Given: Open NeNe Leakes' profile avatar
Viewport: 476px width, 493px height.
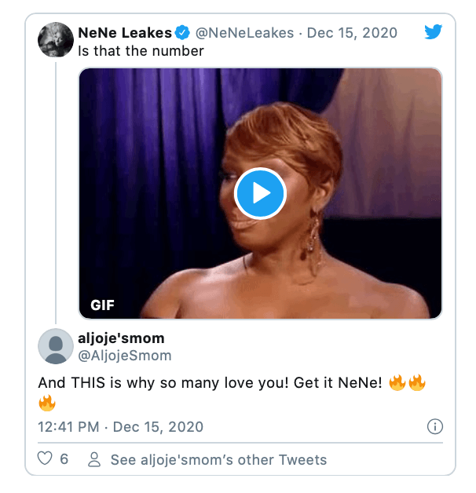Looking at the screenshot, I should pos(56,39).
